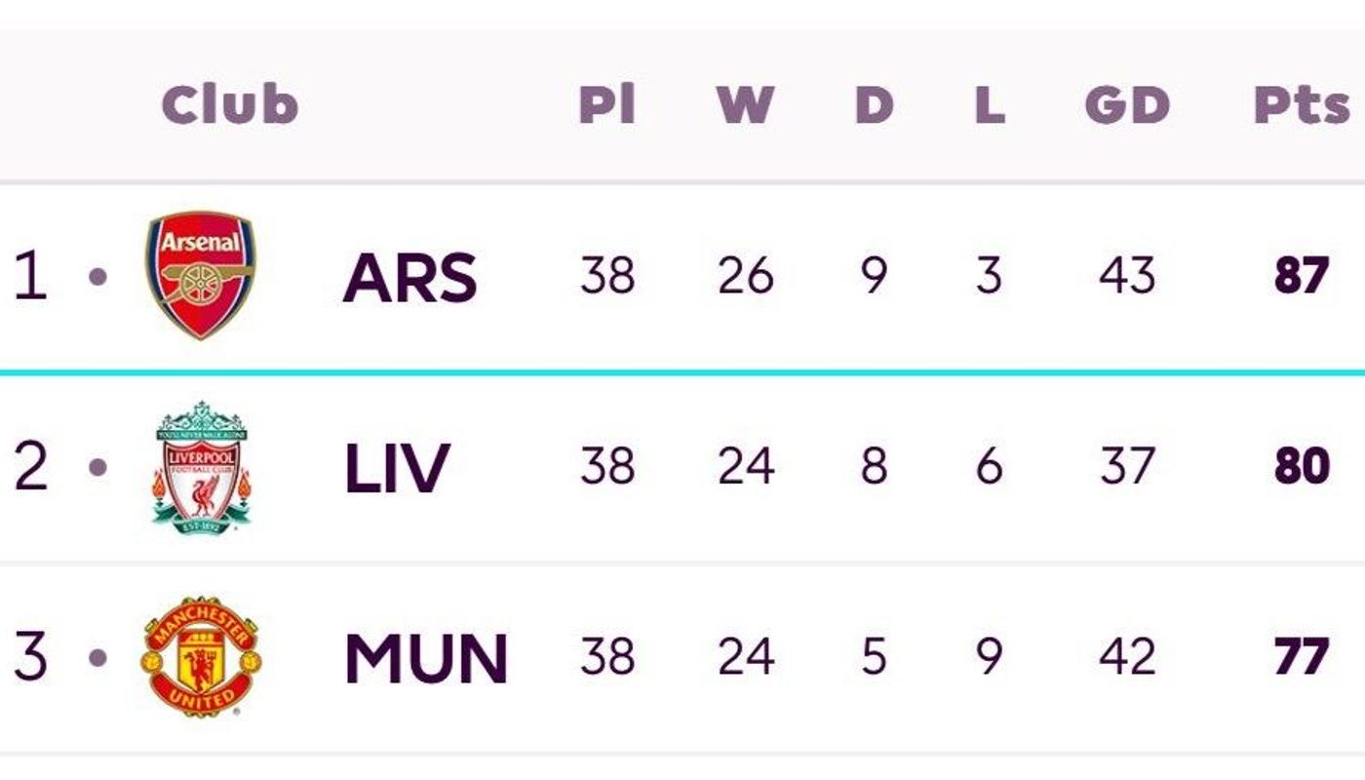Click Manchester United's 77 points value

1302,656
